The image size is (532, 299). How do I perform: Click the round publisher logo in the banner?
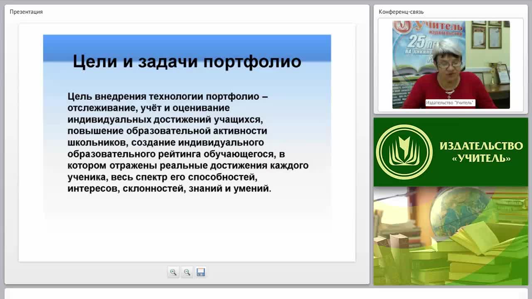point(404,152)
